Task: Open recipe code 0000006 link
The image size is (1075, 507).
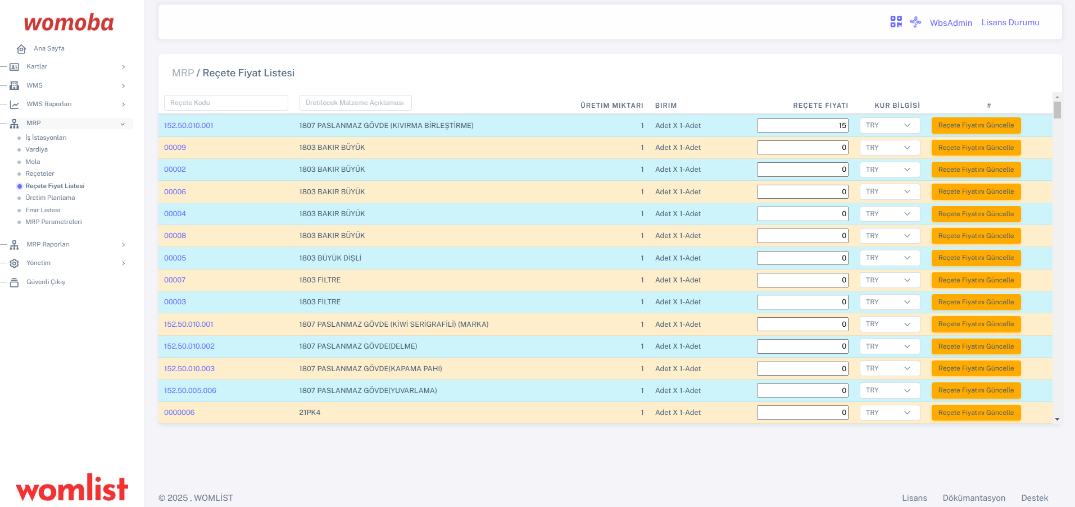Action: click(x=179, y=413)
